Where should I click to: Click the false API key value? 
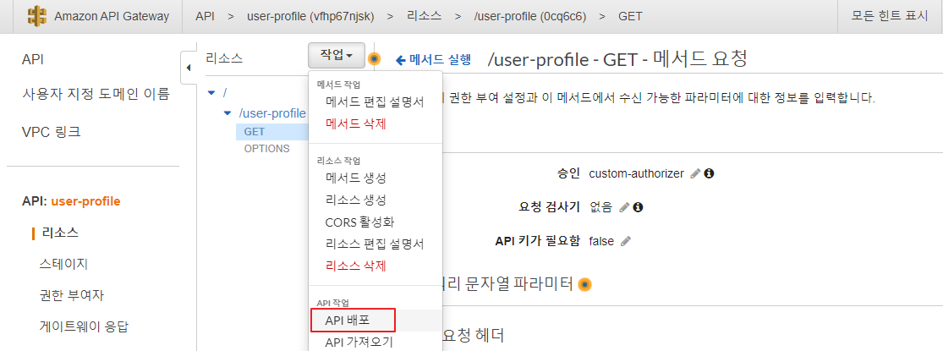[601, 241]
